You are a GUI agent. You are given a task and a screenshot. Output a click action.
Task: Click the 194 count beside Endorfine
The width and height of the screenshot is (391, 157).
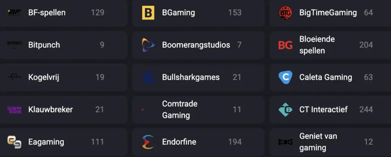pyautogui.click(x=235, y=142)
